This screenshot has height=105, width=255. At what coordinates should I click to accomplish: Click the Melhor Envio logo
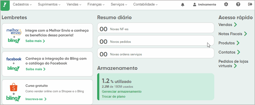point(14,32)
